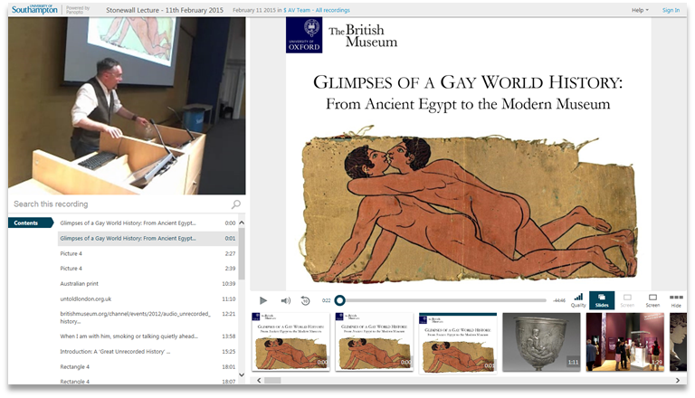Select the Slides stream button
This screenshot has height=398, width=695.
[x=602, y=300]
